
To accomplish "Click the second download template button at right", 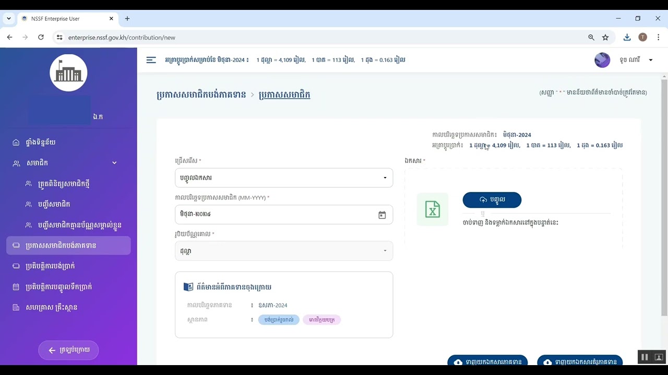I will point(580,361).
